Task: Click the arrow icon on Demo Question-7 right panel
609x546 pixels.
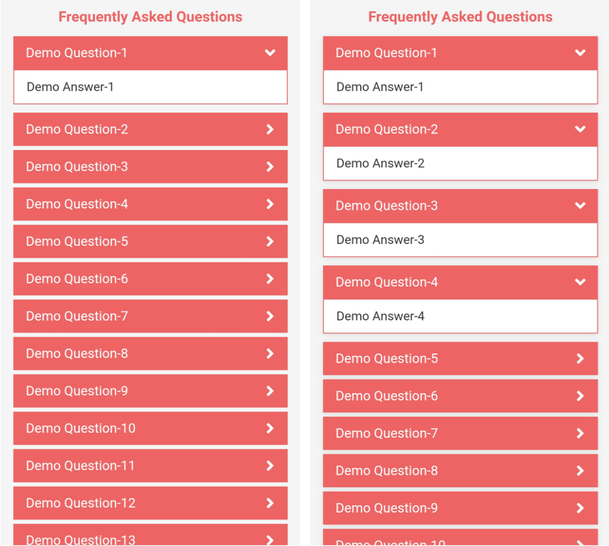Action: click(580, 433)
